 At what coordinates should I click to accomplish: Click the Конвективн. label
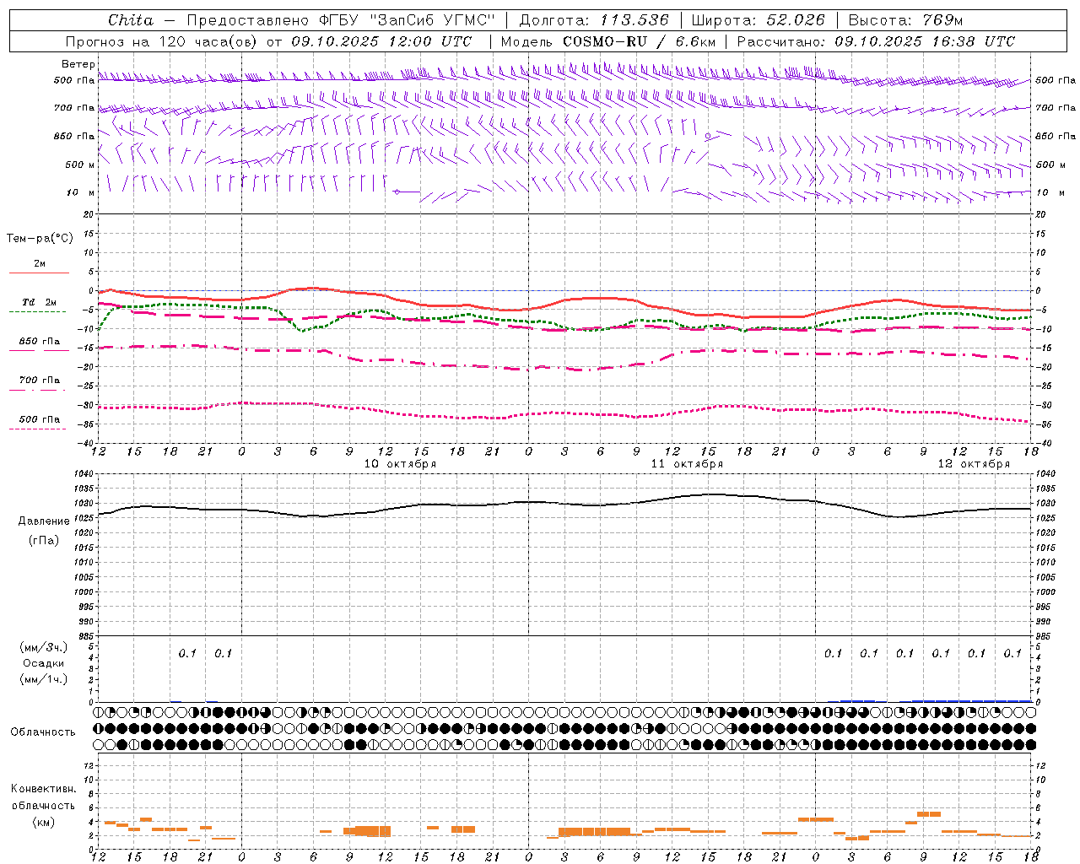43,789
